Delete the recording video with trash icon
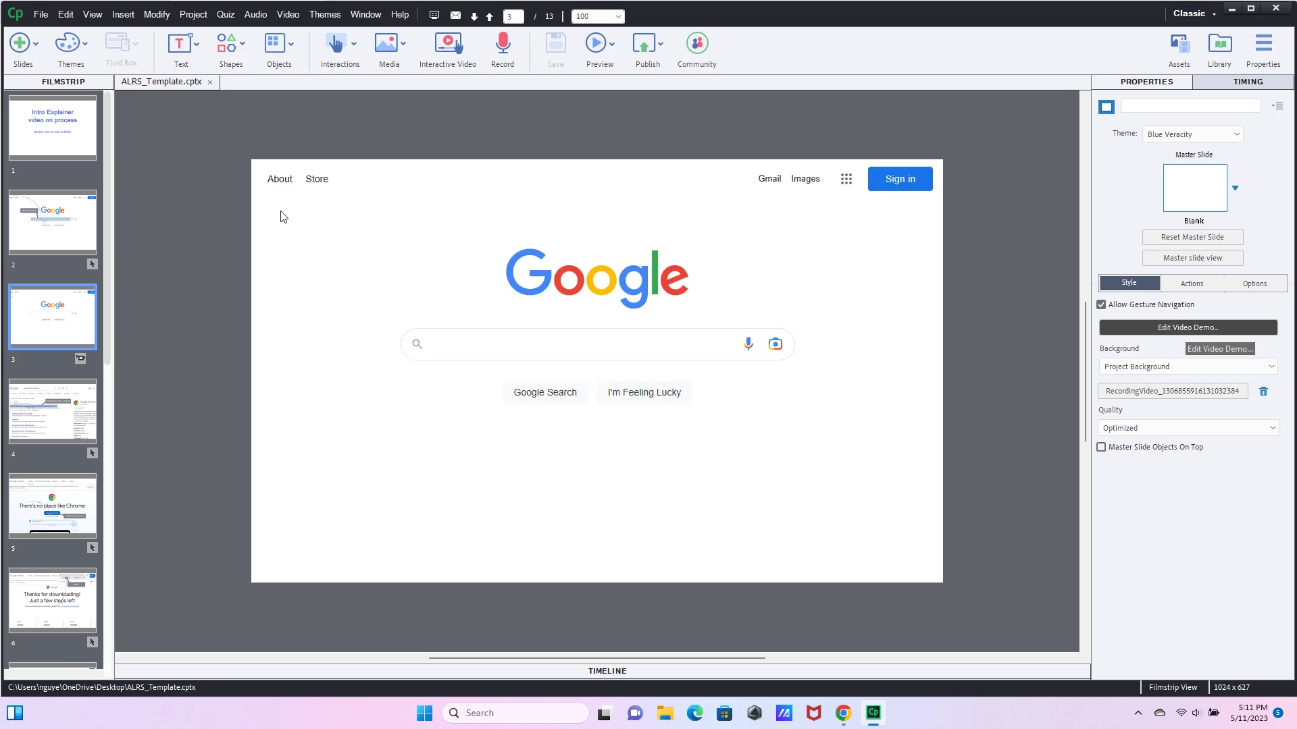The height and width of the screenshot is (729, 1297). (1263, 391)
